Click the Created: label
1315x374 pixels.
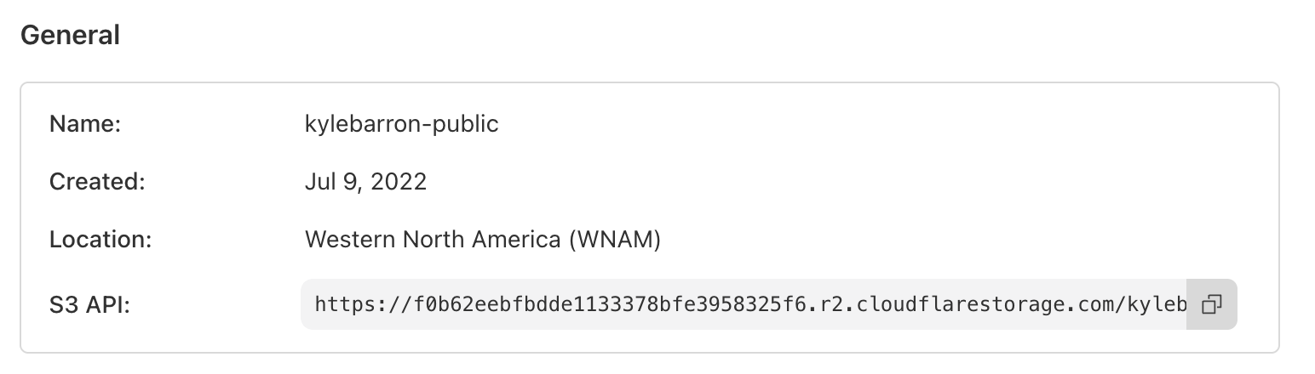click(x=98, y=182)
